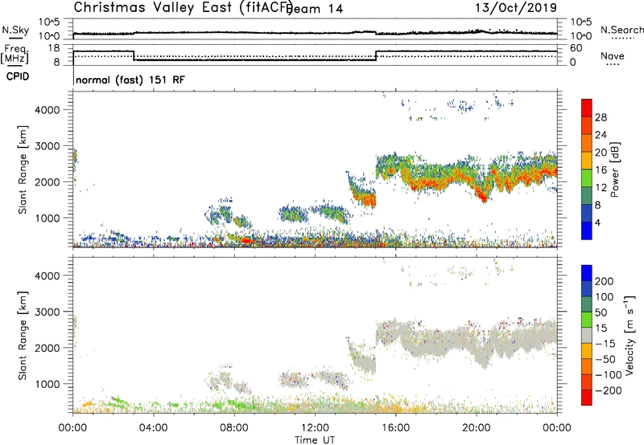Click the strong red echo near 08:30 in the power panel
The image size is (644, 445).
click(247, 240)
